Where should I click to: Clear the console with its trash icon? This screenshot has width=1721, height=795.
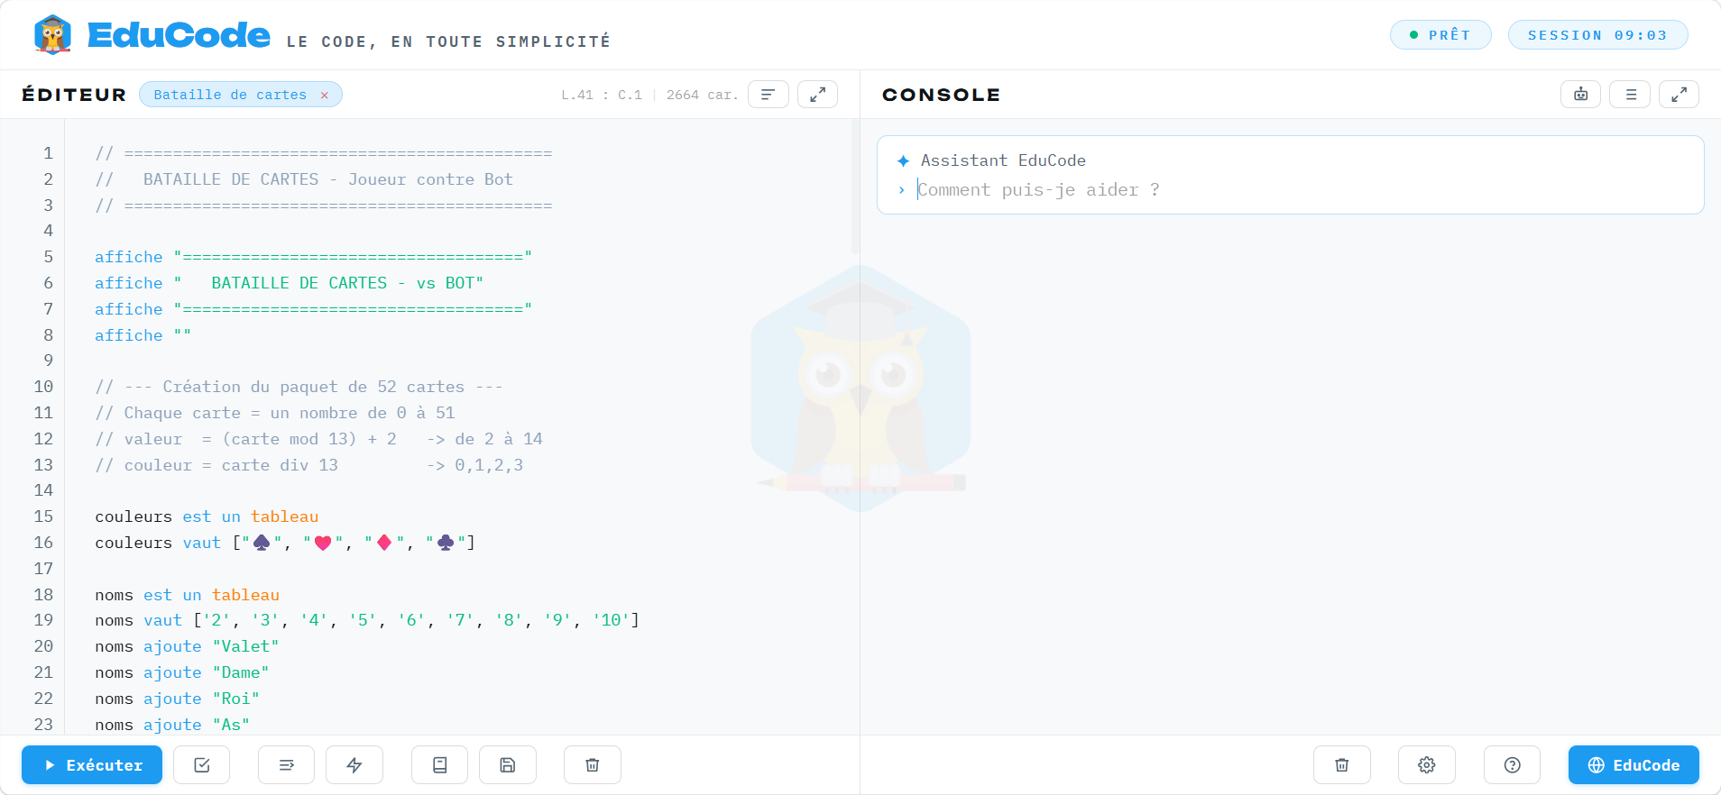point(1342,765)
